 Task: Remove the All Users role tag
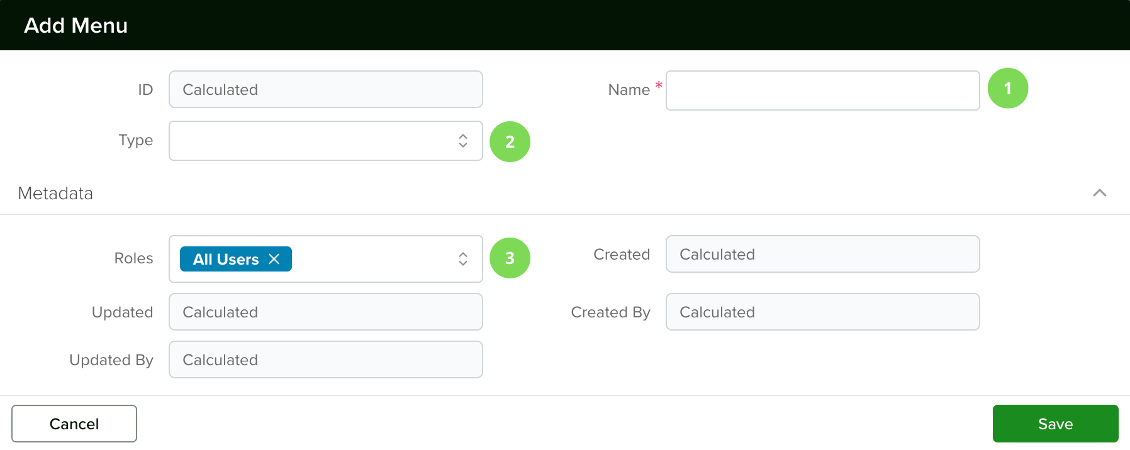[274, 259]
